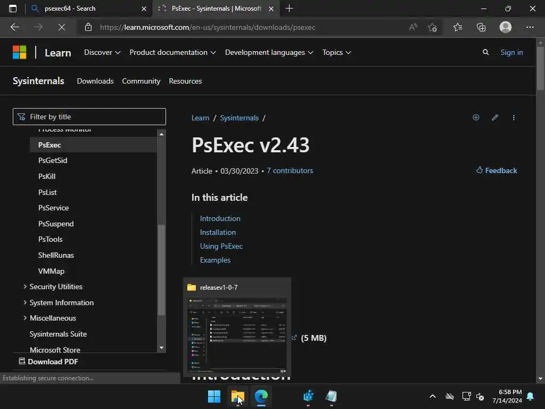The width and height of the screenshot is (545, 409).
Task: Click the Microsoft logo
Action: (x=20, y=53)
